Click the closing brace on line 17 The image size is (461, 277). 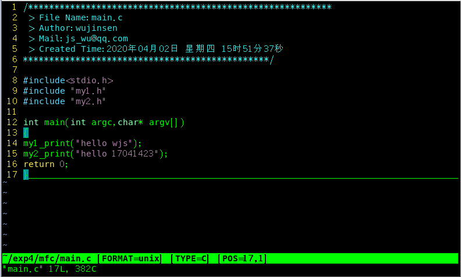[x=26, y=175]
